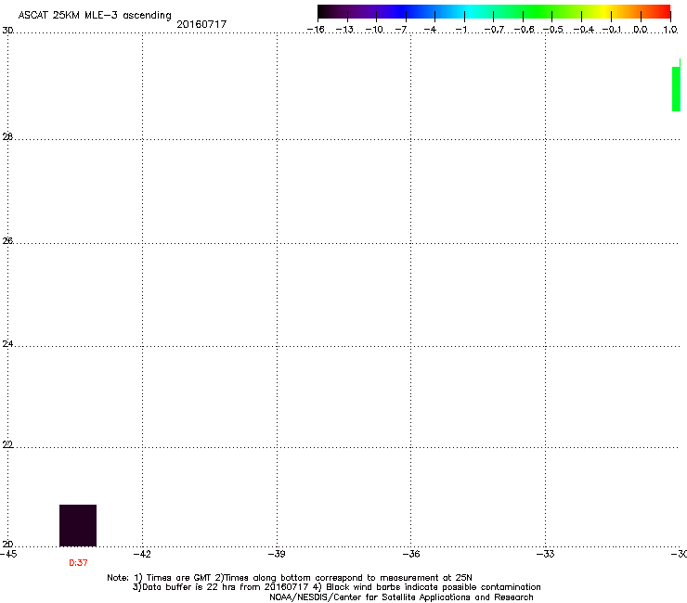The image size is (687, 603).
Task: Click the 1.0 color scale label
Action: pos(670,30)
